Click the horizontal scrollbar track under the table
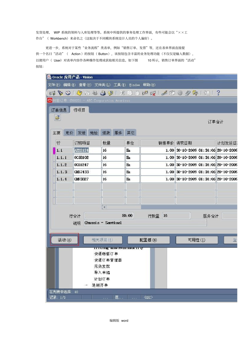This screenshot has height=337, width=238. (x=189, y=207)
